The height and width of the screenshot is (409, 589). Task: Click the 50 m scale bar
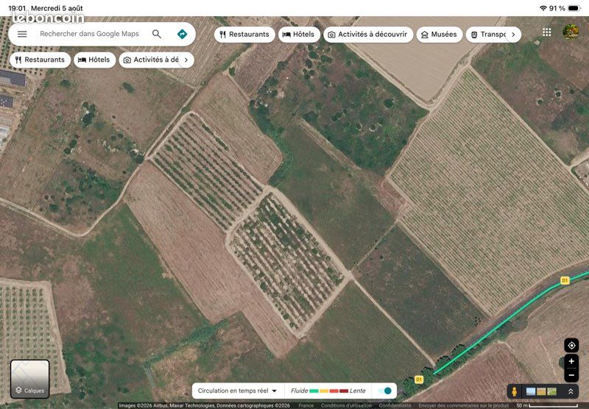[x=547, y=405]
